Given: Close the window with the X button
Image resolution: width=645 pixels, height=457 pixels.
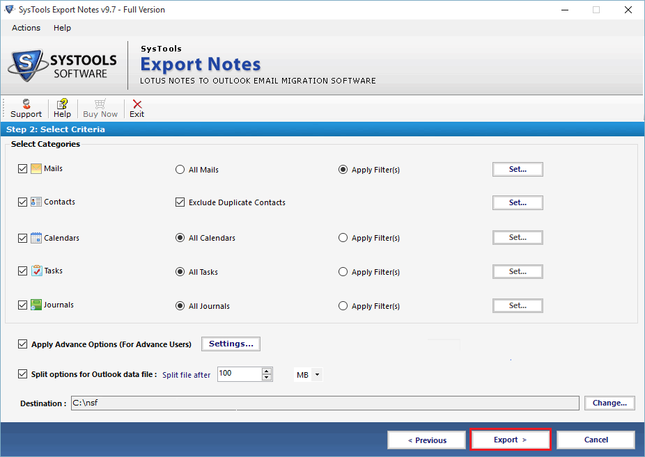Looking at the screenshot, I should [628, 10].
